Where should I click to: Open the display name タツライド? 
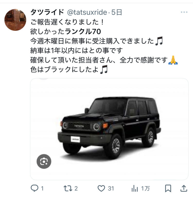[x=47, y=12]
